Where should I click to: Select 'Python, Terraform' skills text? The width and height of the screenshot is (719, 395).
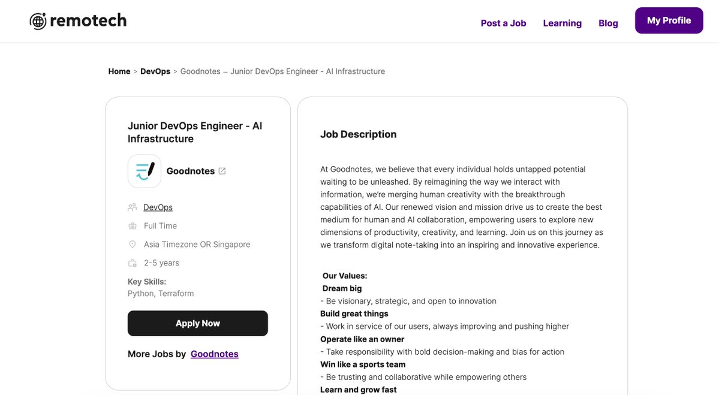[161, 294]
